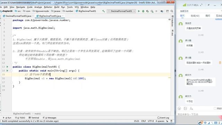Open the 0: Messages tool window
The image size is (222, 125).
point(50,118)
